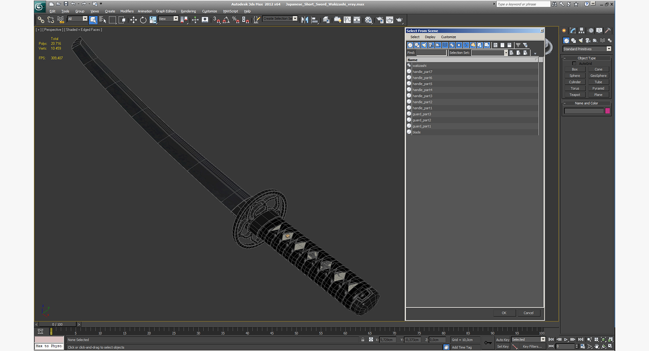
Task: Toggle Display Cameras filter in dialog
Action: click(431, 45)
